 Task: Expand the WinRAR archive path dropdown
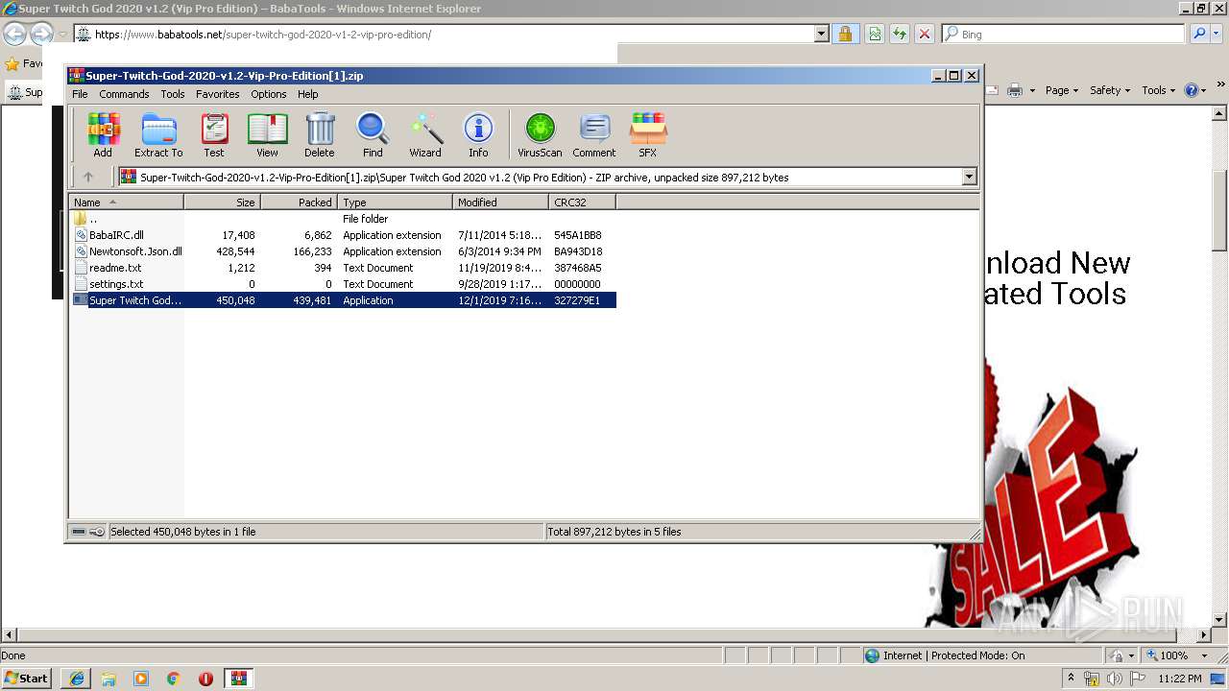(x=969, y=177)
